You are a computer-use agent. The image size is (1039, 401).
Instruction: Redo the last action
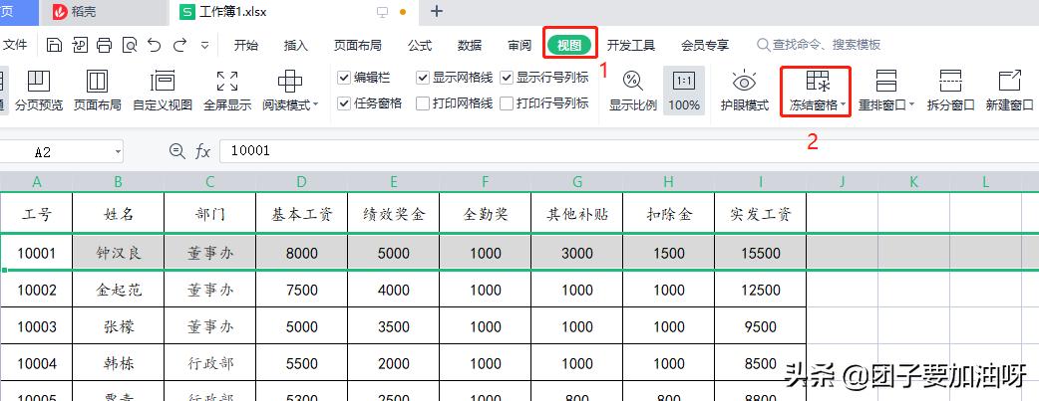179,45
